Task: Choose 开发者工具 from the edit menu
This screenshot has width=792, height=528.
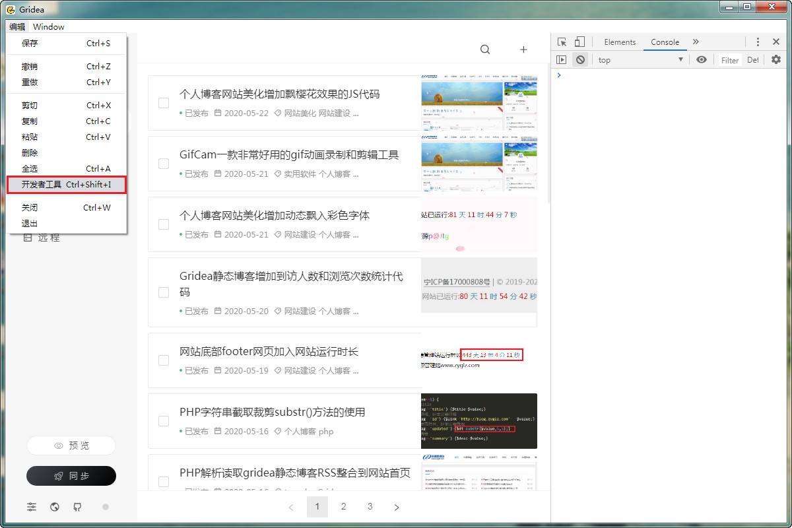Action: tap(67, 184)
